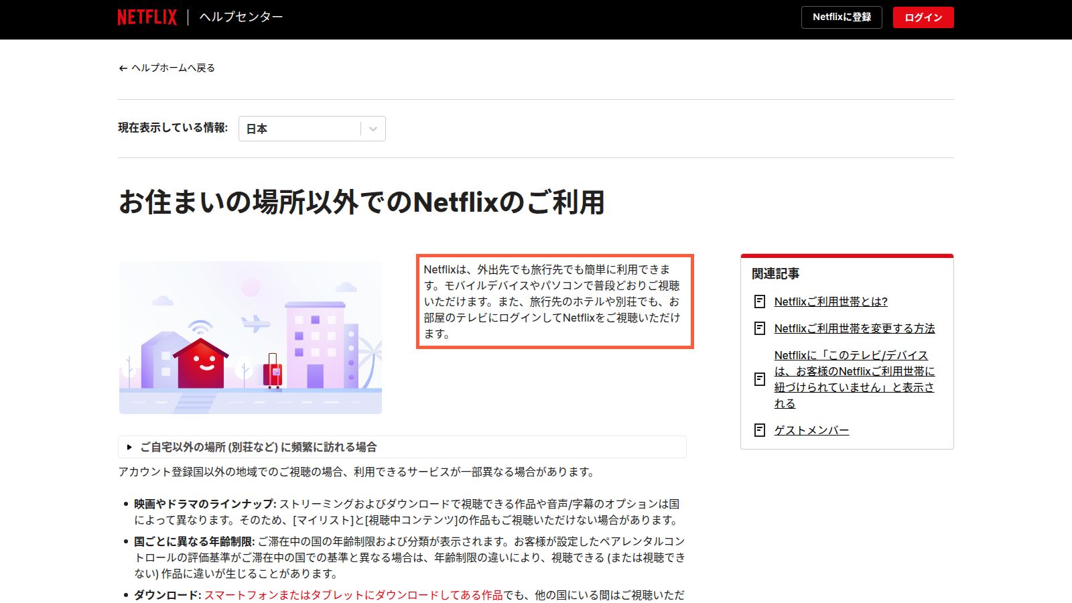Click the red スマートフォンまたはタブレットにダウンロードしてある作品 link
The width and height of the screenshot is (1072, 603).
click(x=353, y=595)
